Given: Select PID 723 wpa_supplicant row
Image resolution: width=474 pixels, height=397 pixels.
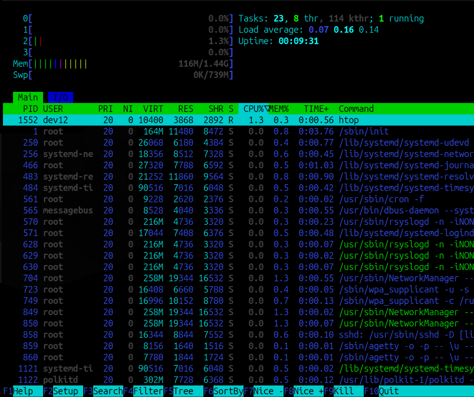Looking at the screenshot, I should click(239, 290).
